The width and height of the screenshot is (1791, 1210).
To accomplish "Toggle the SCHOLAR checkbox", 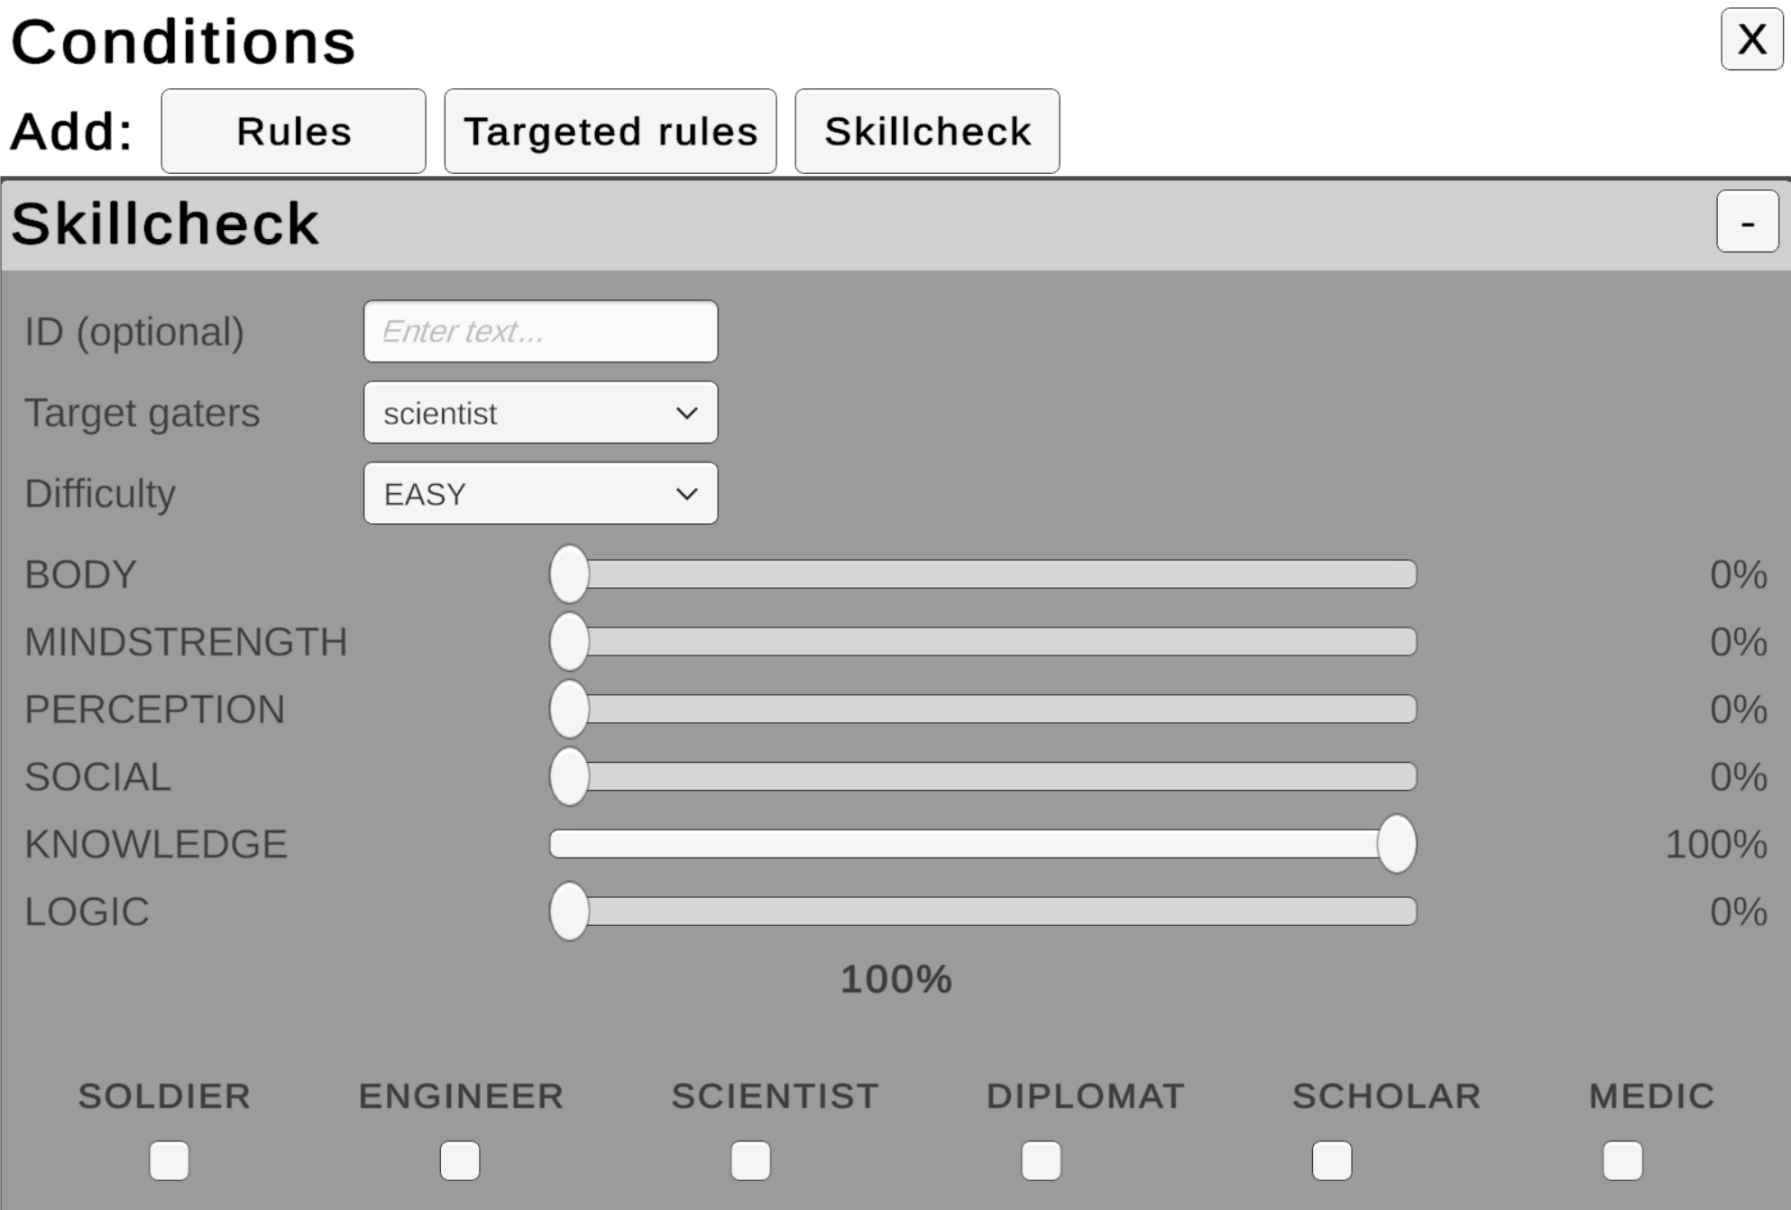I will point(1332,1160).
